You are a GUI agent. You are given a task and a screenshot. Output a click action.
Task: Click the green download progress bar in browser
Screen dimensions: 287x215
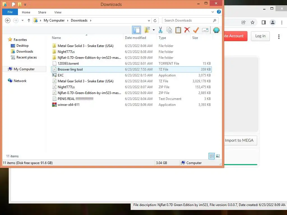(x=241, y=165)
